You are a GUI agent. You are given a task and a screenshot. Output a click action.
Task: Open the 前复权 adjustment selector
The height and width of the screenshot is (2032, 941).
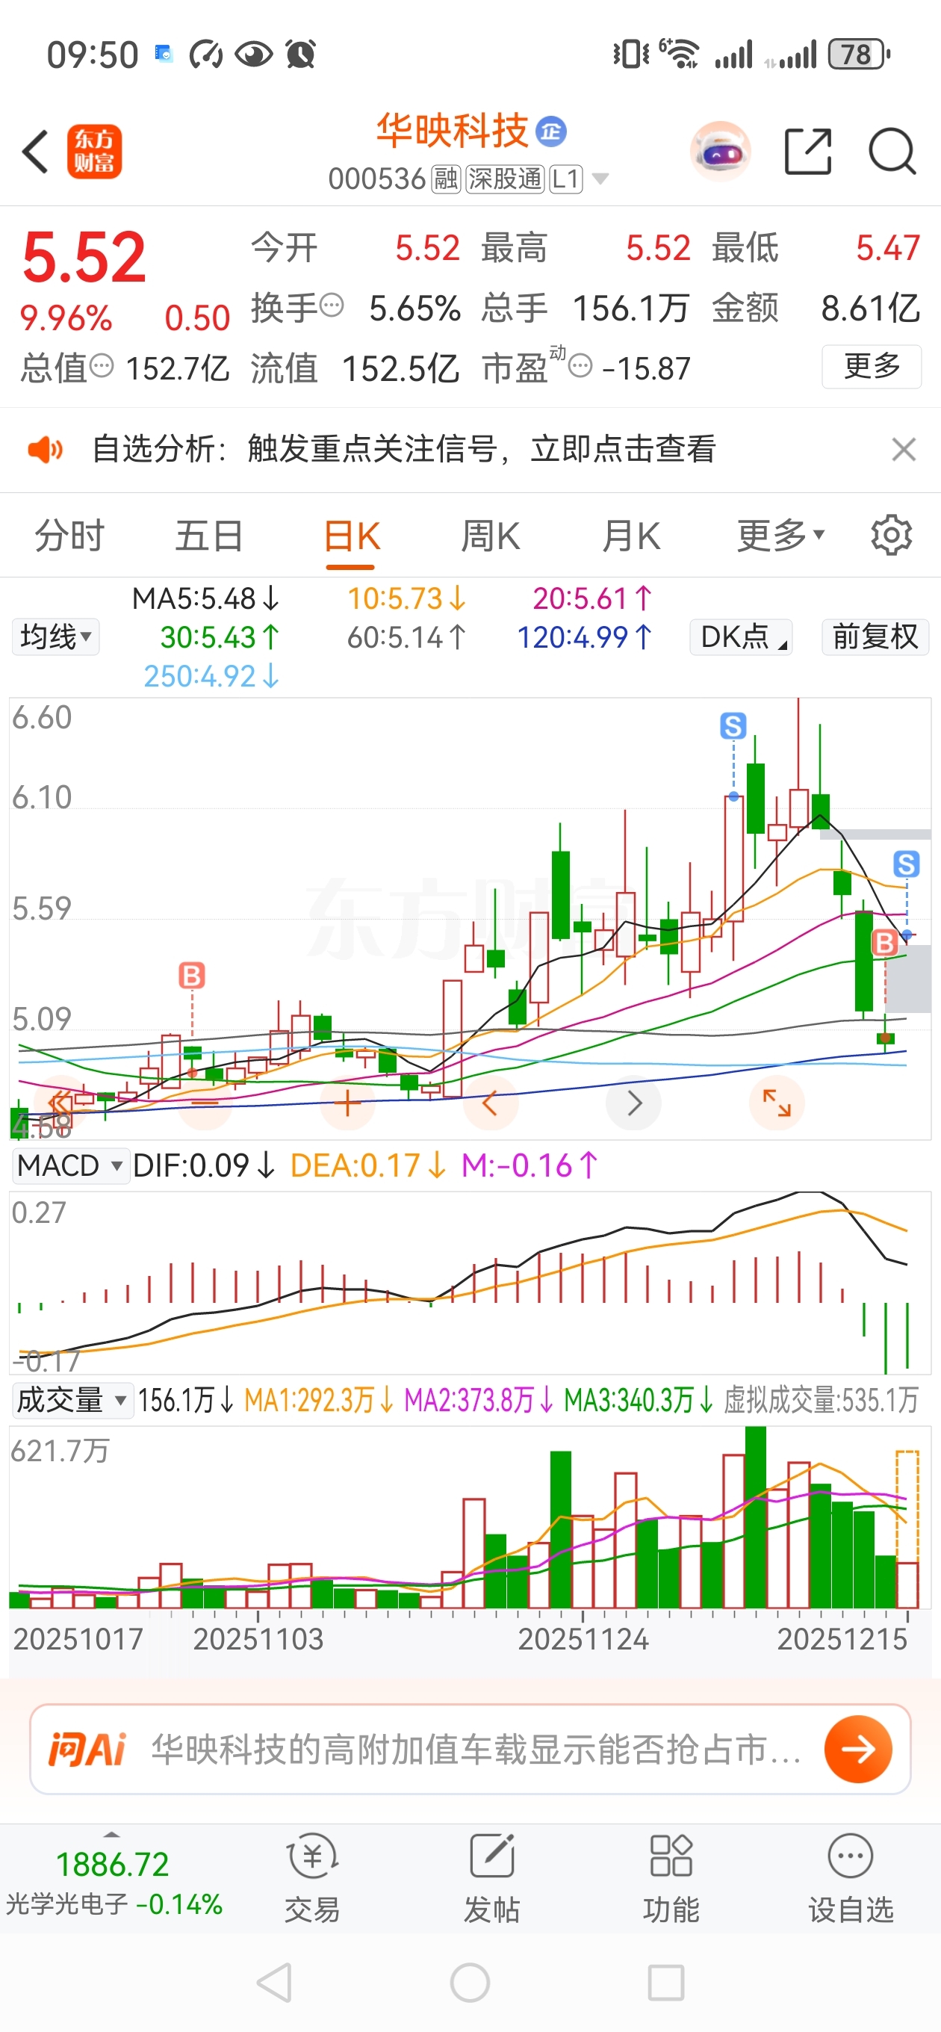(875, 636)
